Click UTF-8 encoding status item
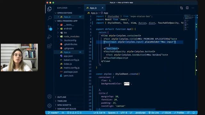 [x=124, y=113]
